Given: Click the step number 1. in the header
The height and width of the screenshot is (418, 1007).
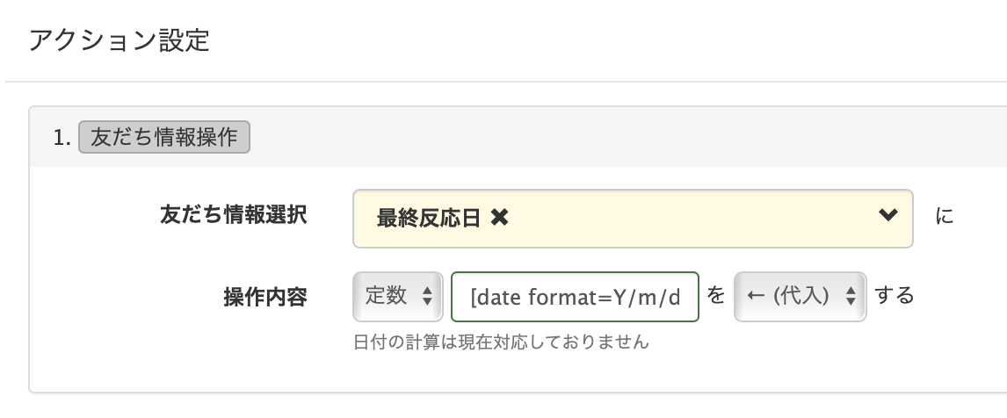Looking at the screenshot, I should (x=61, y=139).
